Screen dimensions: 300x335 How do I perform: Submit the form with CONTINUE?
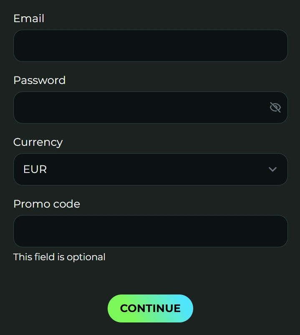tap(150, 308)
